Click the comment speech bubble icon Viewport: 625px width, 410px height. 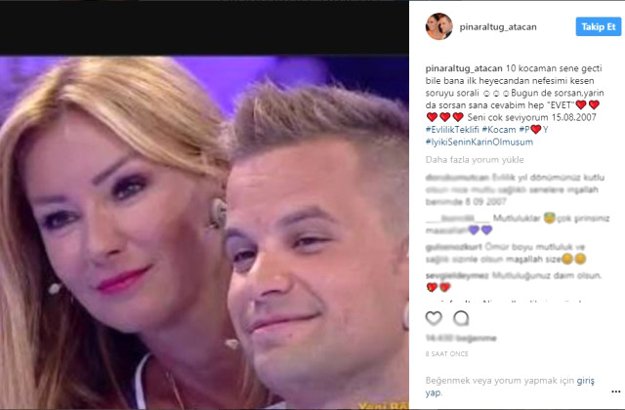point(461,318)
